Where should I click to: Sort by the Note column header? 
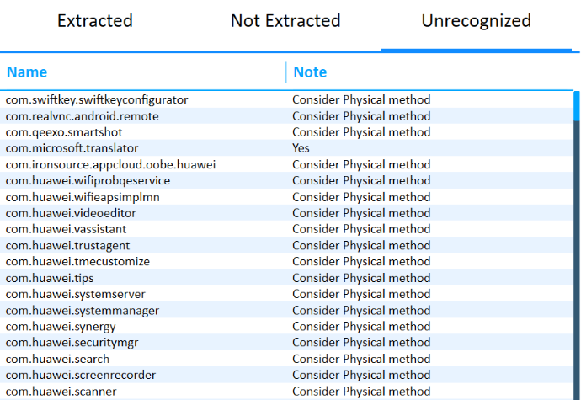pos(310,72)
